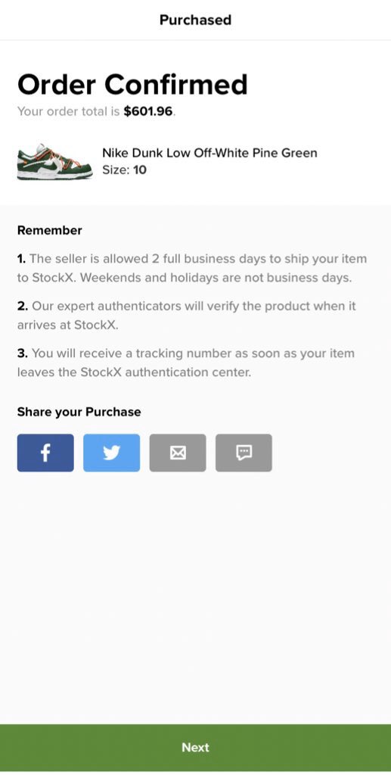Tap the $601.96 order total amount
391x775 pixels.
pos(148,111)
